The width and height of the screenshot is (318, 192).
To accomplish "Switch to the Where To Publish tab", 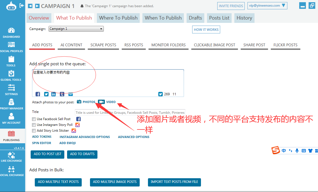I will (118, 18).
